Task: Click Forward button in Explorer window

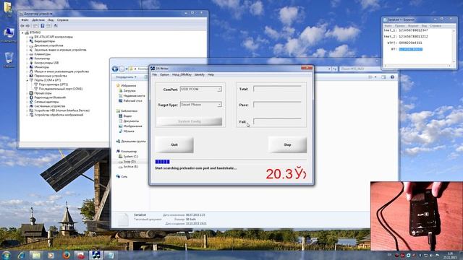Action: point(122,69)
